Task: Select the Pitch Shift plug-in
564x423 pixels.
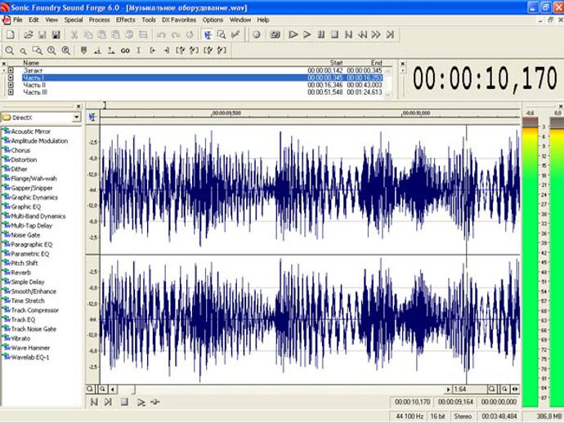Action: point(24,263)
